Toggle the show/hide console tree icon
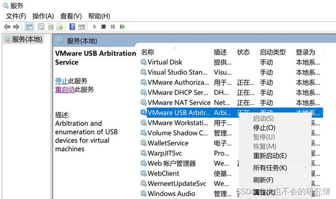The width and height of the screenshot is (336, 199). [x=29, y=27]
